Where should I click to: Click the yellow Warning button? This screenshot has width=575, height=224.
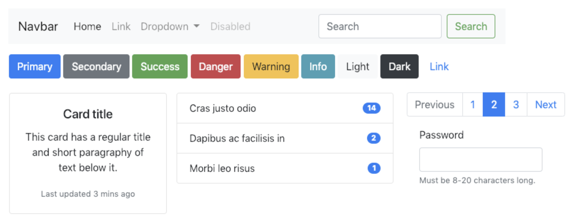click(271, 66)
